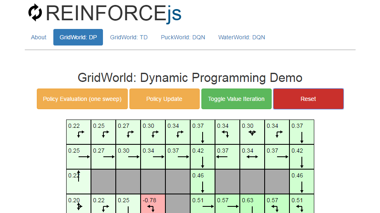Open the PuckWorld: DQN tab
The width and height of the screenshot is (380, 213).
pos(183,37)
